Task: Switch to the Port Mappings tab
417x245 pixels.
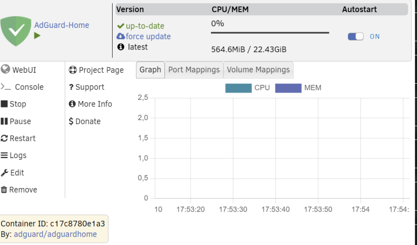Action: (x=194, y=70)
